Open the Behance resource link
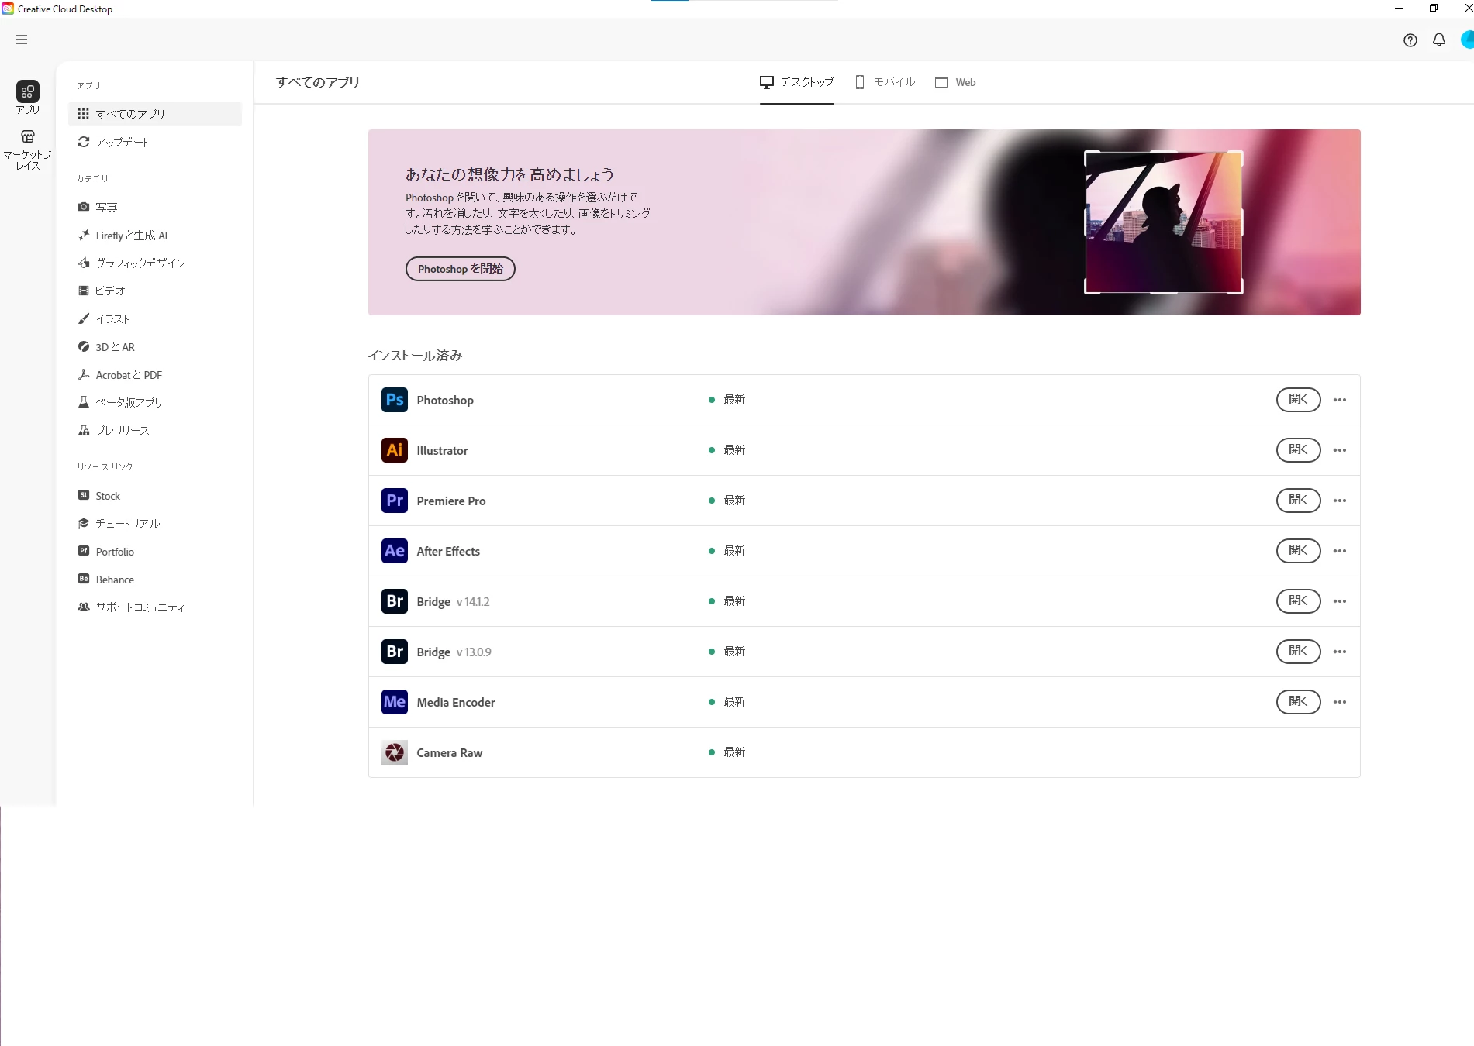 pos(155,580)
